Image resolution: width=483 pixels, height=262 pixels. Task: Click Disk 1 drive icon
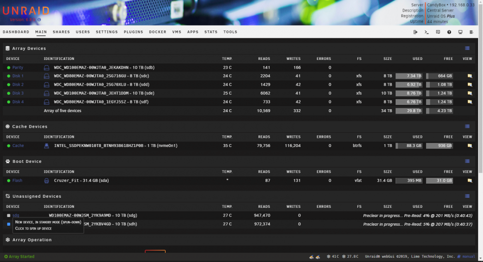[x=46, y=76]
